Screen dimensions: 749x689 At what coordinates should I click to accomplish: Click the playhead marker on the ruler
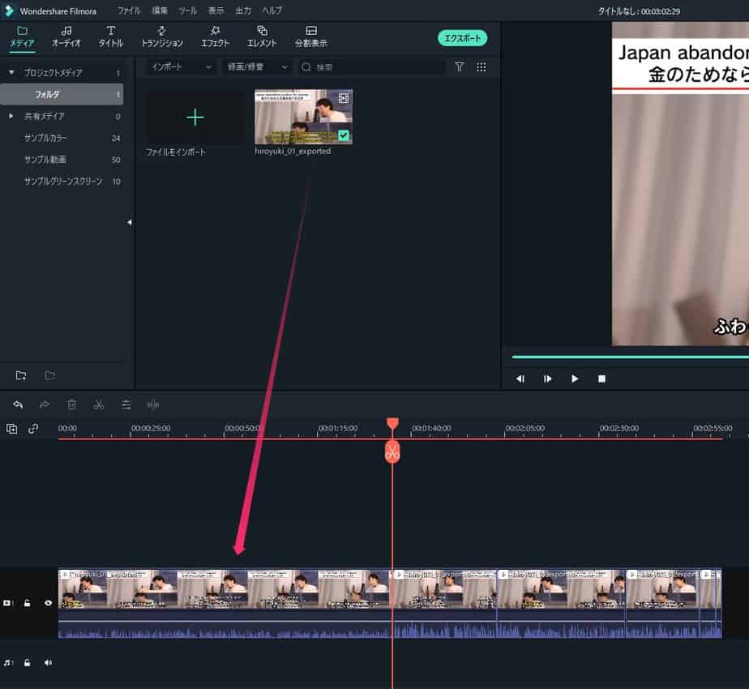(x=392, y=423)
